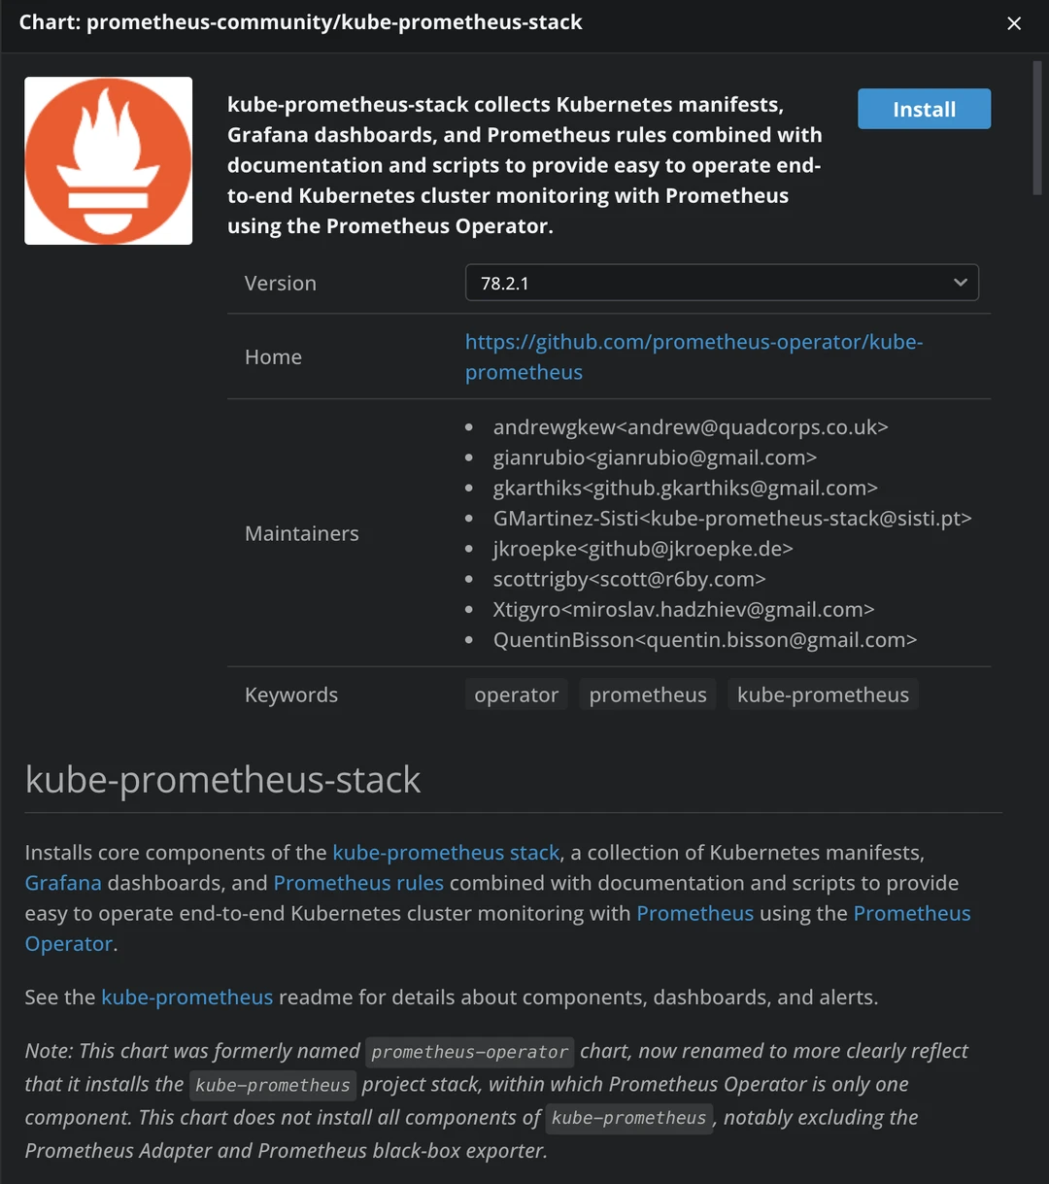Open the Grafana link
This screenshot has height=1184, width=1049.
click(x=62, y=882)
